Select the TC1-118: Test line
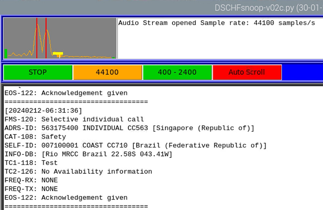This screenshot has height=210, width=323. pos(31,163)
